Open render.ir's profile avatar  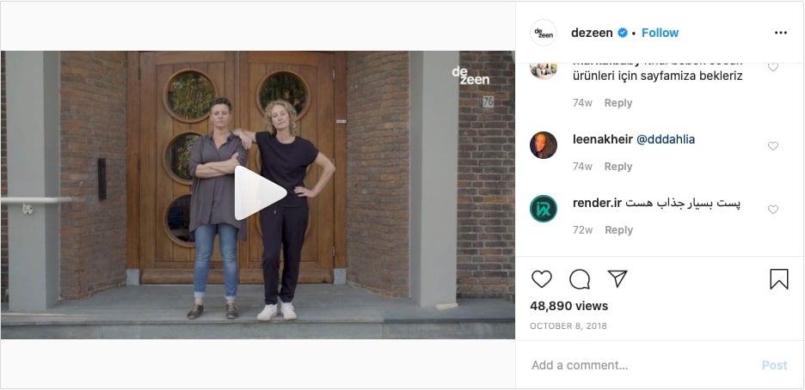point(544,209)
